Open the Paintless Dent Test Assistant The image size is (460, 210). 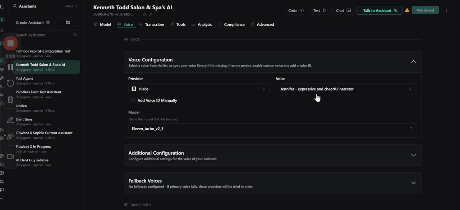46,94
